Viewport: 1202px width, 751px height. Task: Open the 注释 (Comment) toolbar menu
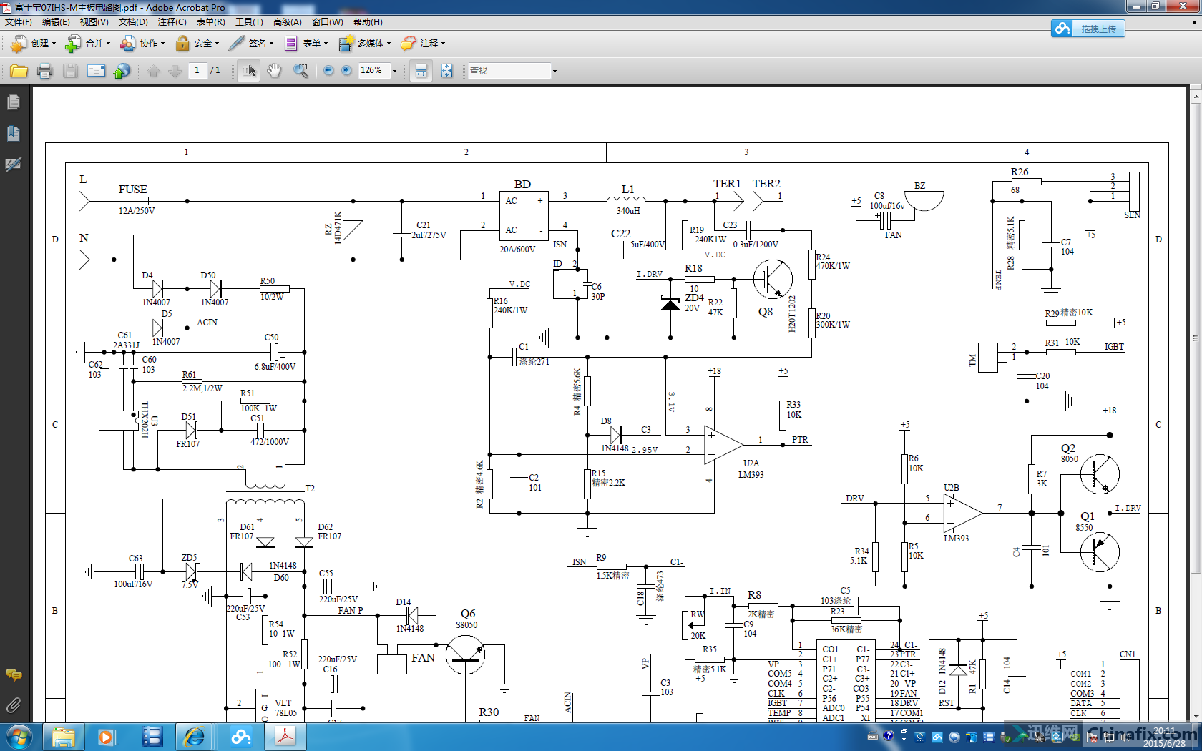[x=423, y=44]
